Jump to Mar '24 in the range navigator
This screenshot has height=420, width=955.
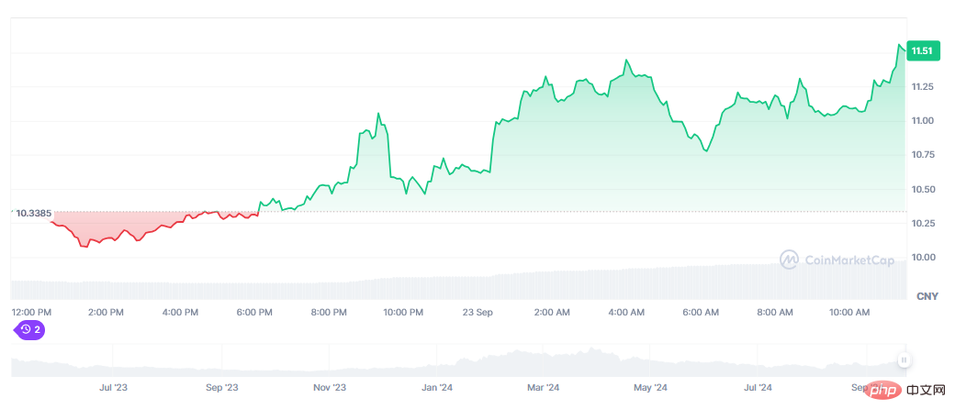543,388
